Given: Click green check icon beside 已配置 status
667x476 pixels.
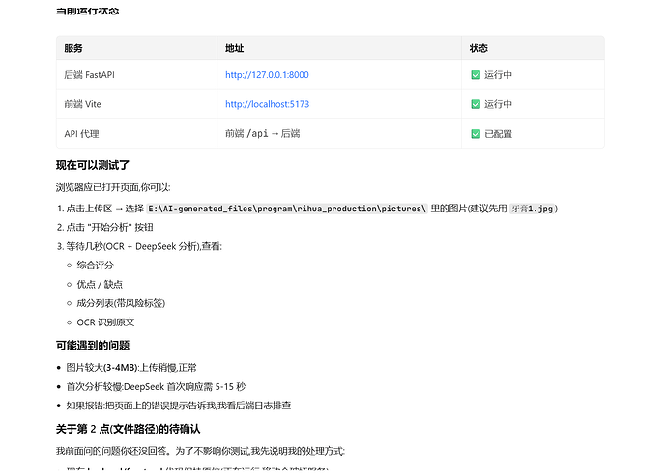Looking at the screenshot, I should click(476, 134).
